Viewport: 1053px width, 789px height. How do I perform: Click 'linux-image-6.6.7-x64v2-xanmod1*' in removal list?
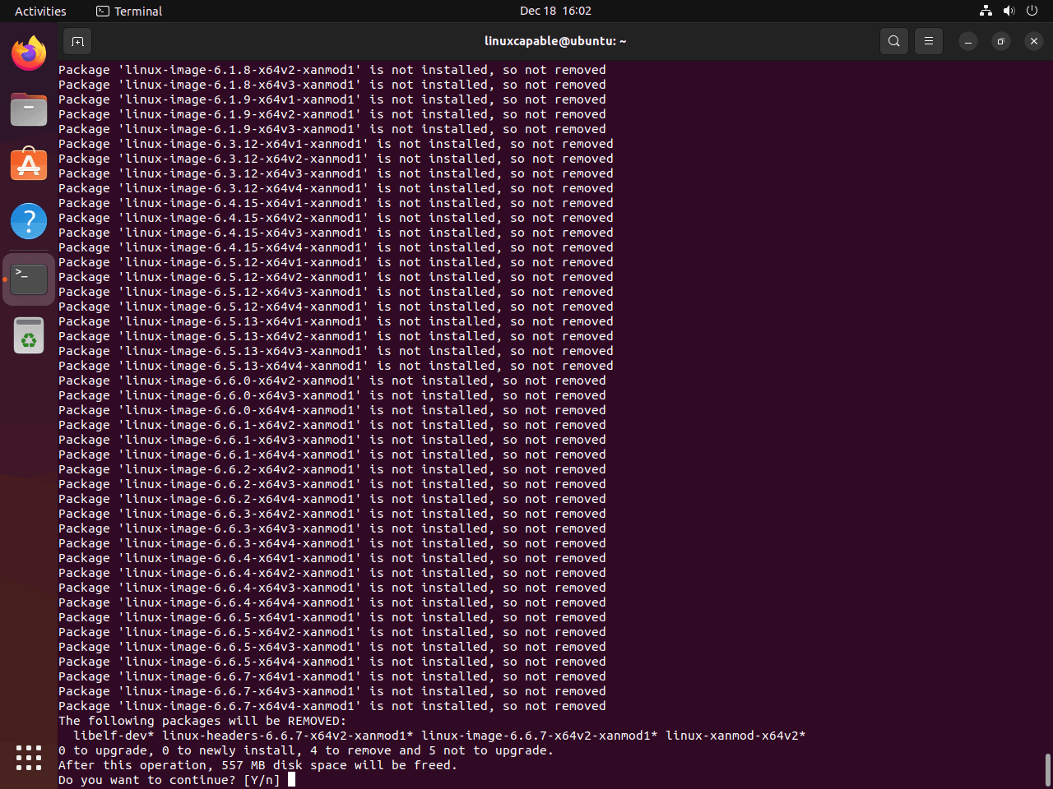tap(539, 736)
